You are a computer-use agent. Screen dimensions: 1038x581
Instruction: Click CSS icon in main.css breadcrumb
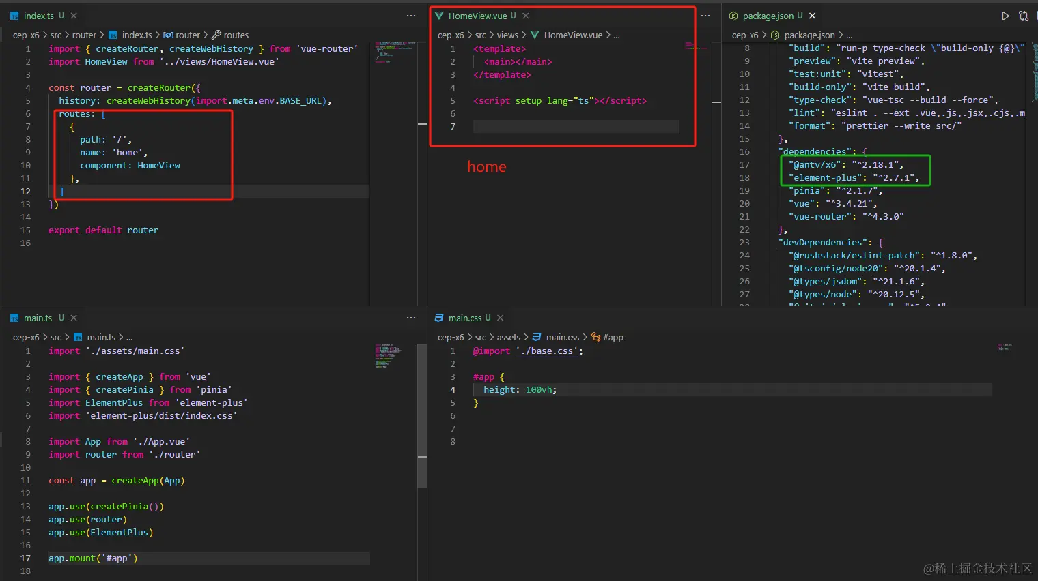(537, 337)
